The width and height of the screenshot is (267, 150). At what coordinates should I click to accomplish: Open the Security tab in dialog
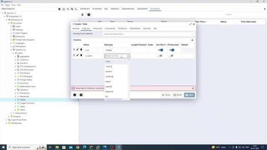147,29
